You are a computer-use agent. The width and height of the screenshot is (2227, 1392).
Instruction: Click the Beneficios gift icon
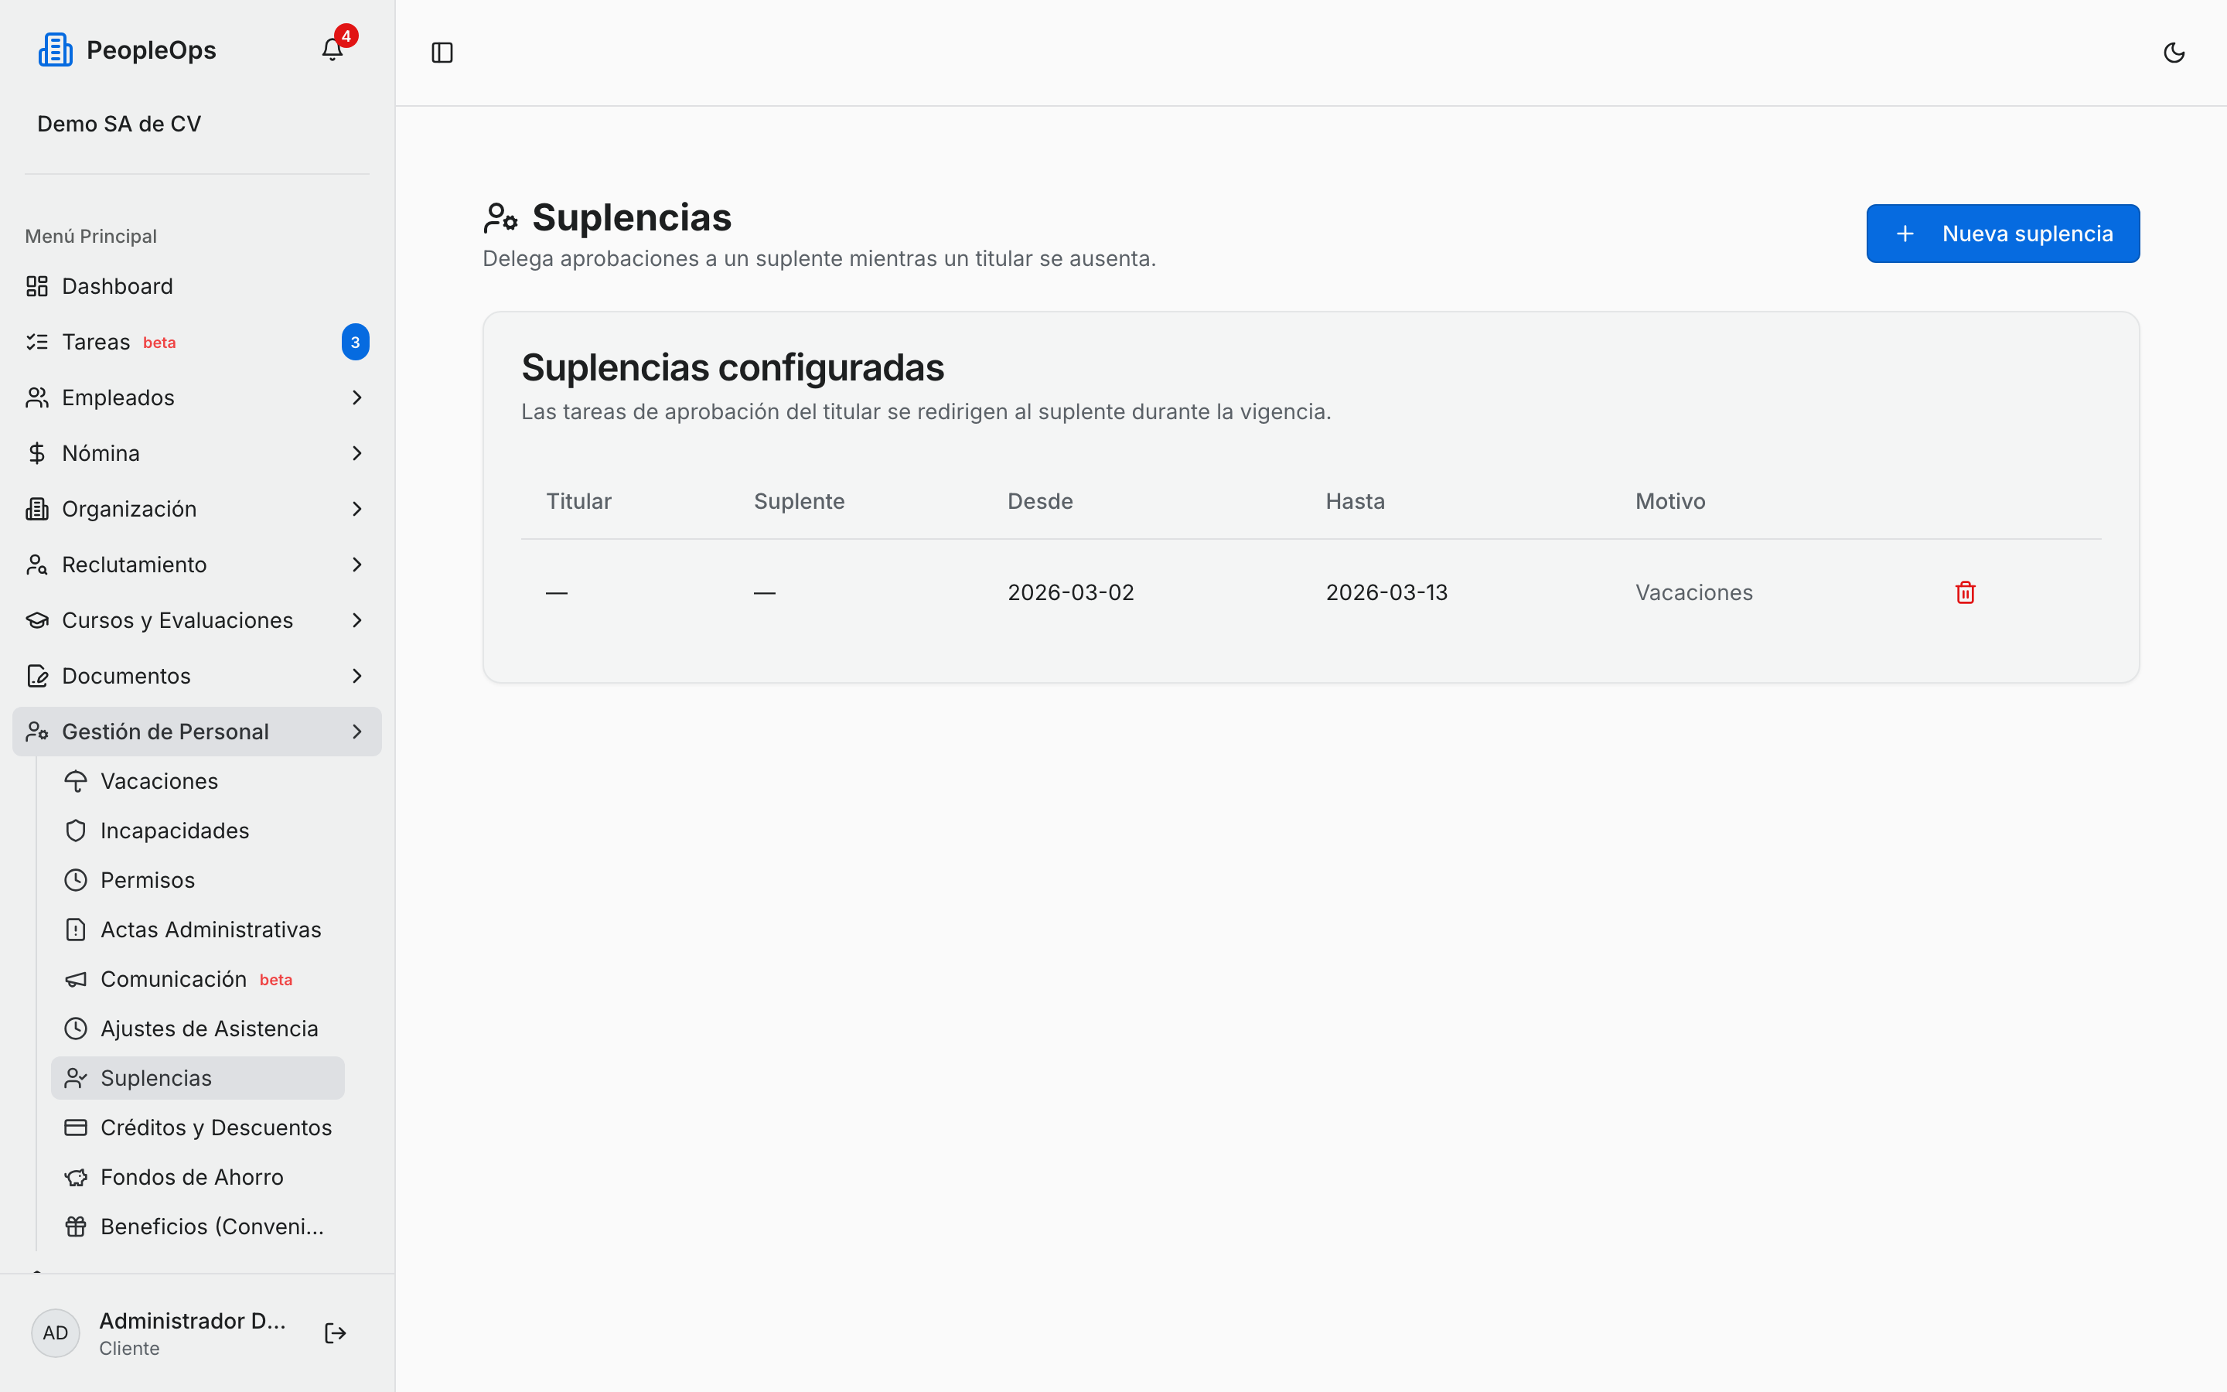tap(76, 1227)
